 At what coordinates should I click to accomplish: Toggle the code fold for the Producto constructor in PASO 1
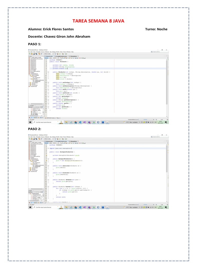tap(48, 72)
